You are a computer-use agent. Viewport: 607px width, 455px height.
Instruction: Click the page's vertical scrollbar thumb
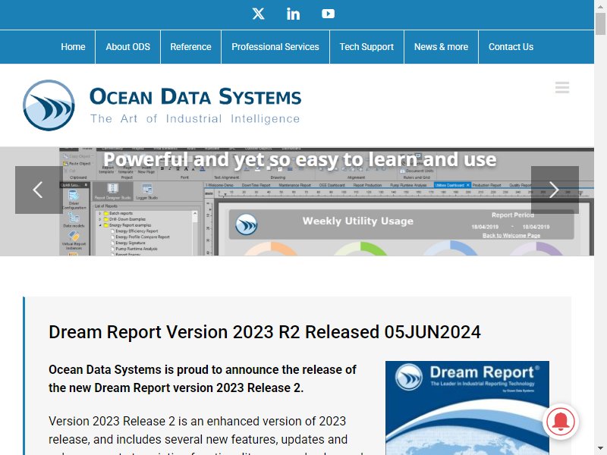(600, 24)
